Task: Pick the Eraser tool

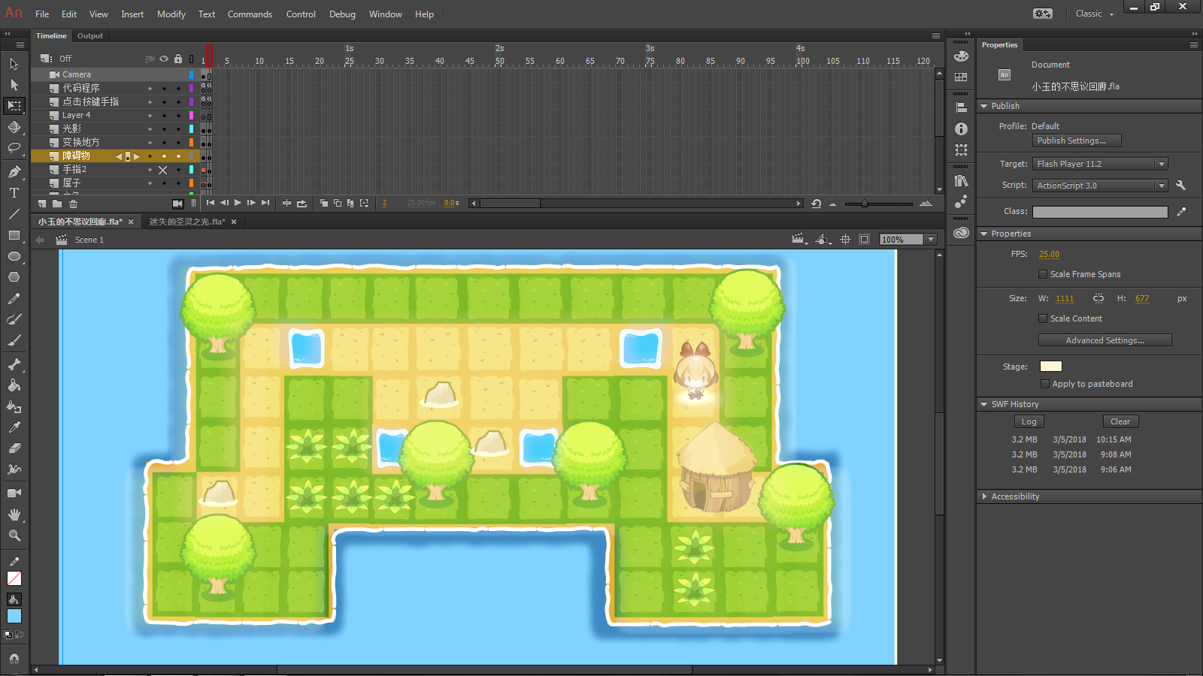Action: point(14,448)
